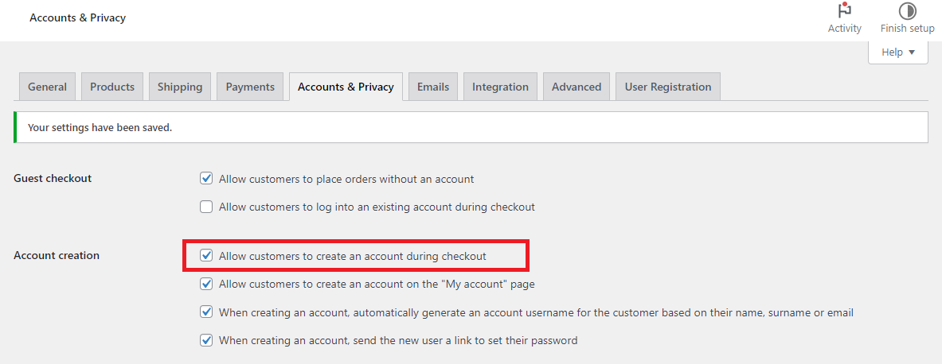Click the Activity label text
This screenshot has width=942, height=364.
[x=844, y=29]
